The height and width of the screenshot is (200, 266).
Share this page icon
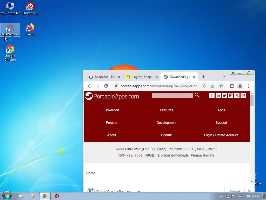213,86
